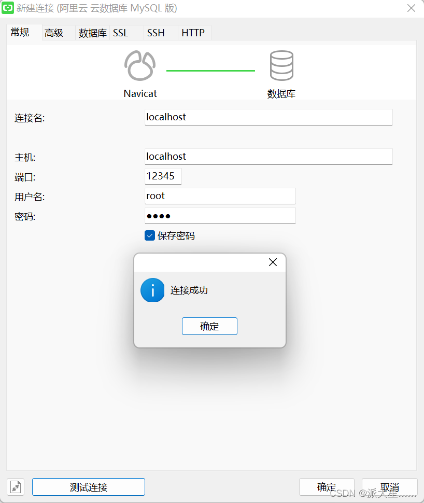The image size is (424, 503).
Task: Click the bottom 确定 button of connection window
Action: coord(327,487)
